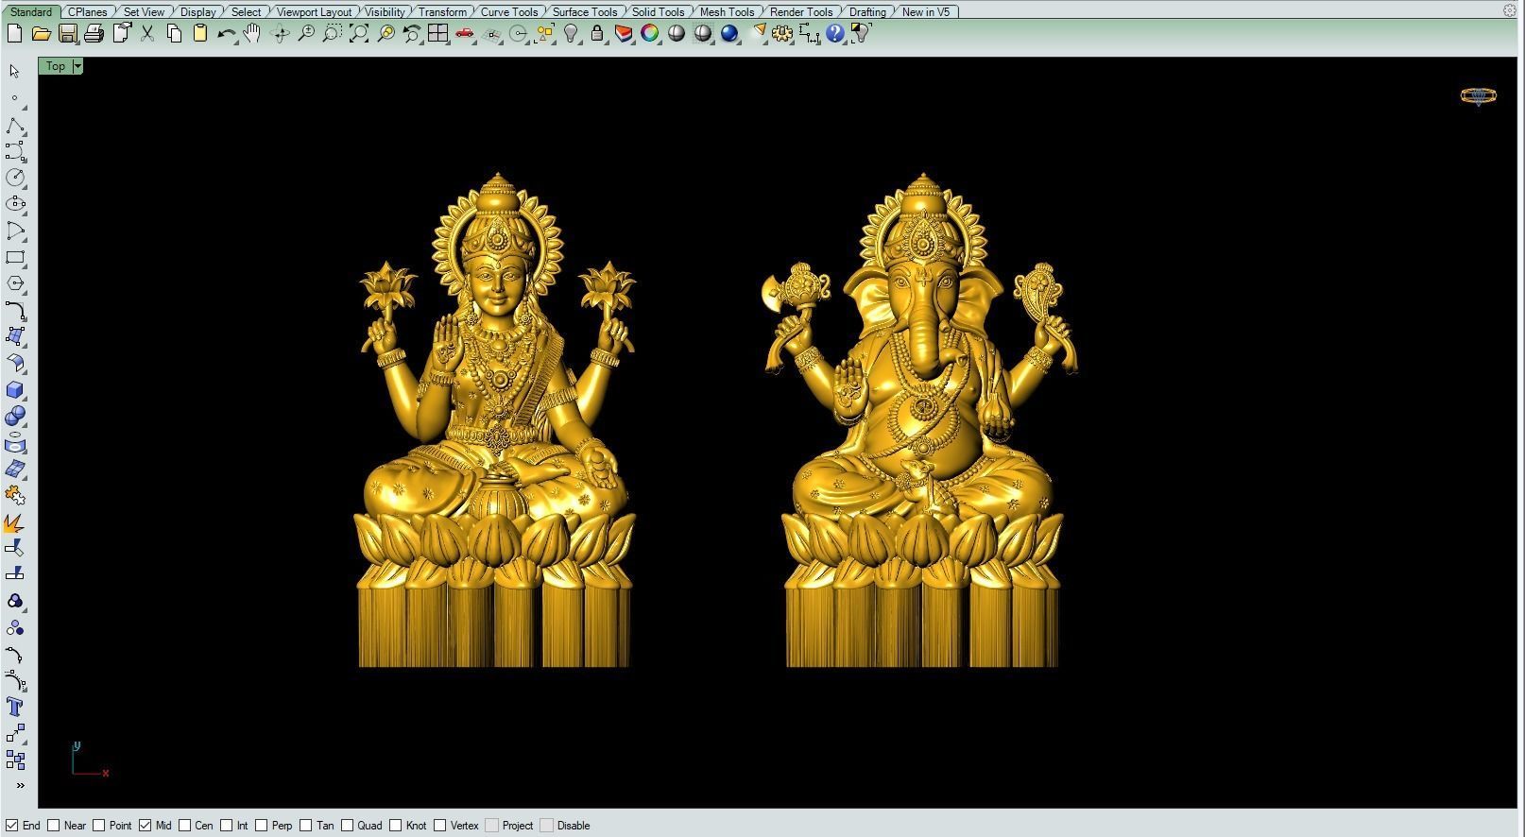Open Help with the blue question mark icon

[835, 34]
